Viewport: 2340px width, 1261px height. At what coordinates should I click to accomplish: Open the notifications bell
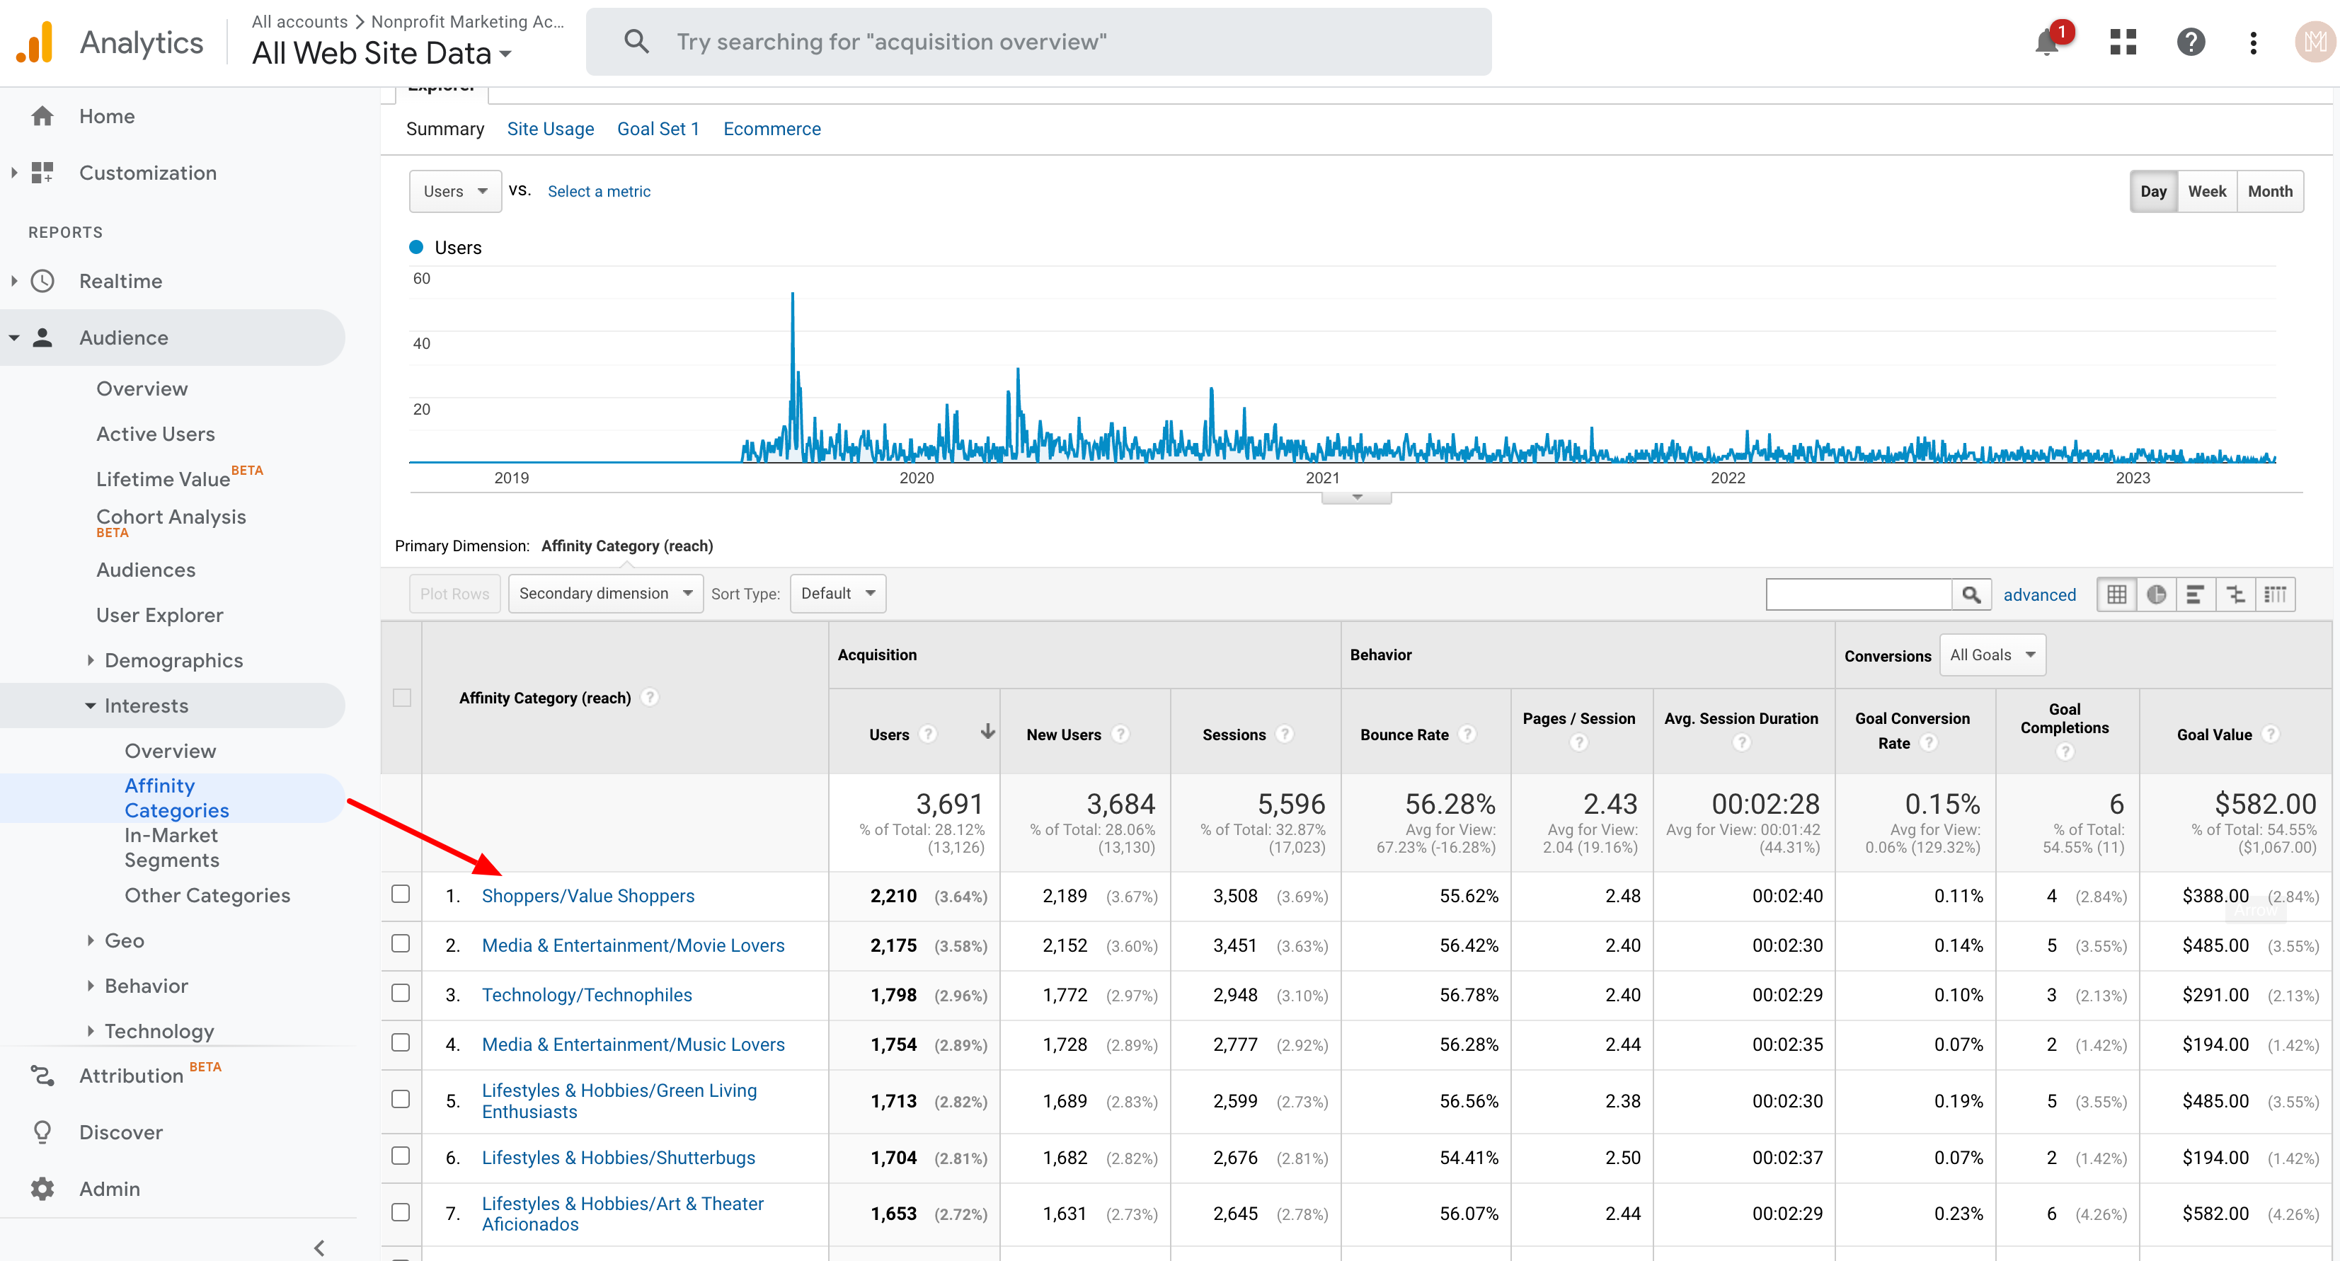coord(2046,42)
